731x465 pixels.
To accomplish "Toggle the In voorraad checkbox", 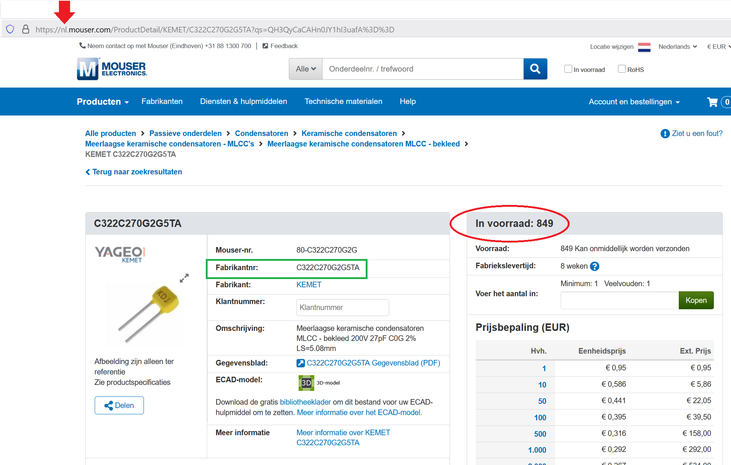I will coord(568,69).
